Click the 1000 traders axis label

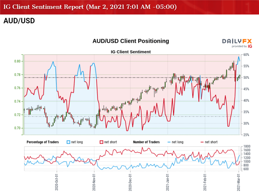(x=247, y=161)
